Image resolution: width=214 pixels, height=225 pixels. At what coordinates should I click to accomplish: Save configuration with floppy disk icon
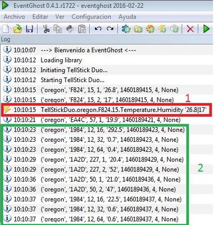pos(29,29)
